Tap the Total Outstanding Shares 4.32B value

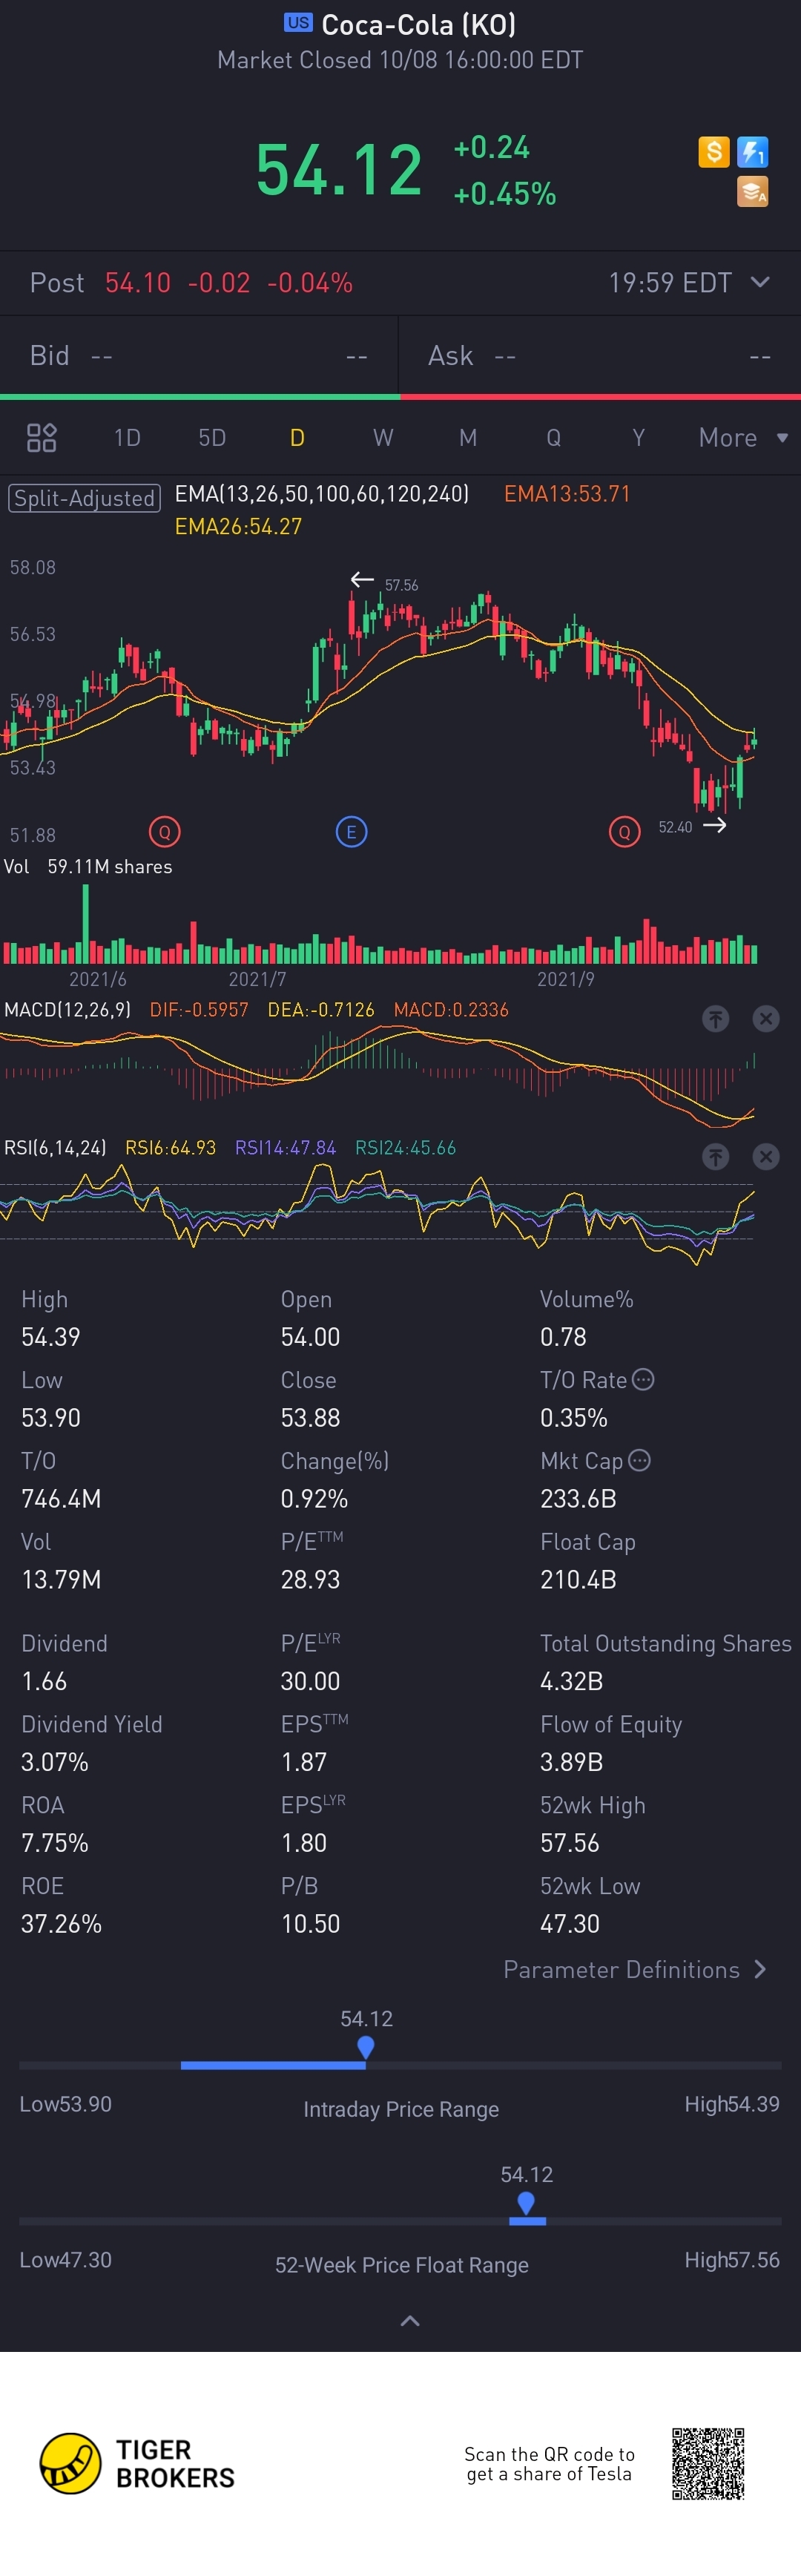pos(571,1680)
